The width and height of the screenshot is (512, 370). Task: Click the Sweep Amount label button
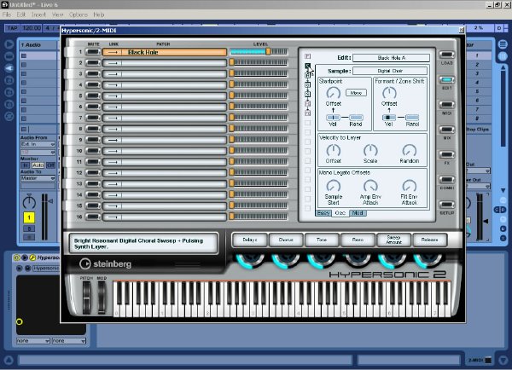(393, 240)
